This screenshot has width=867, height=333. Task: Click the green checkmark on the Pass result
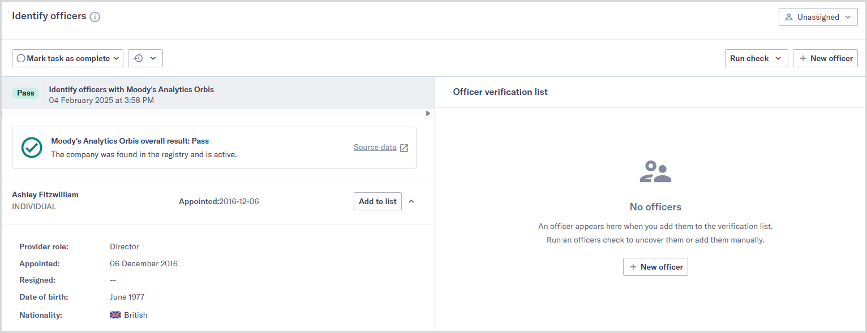[31, 148]
